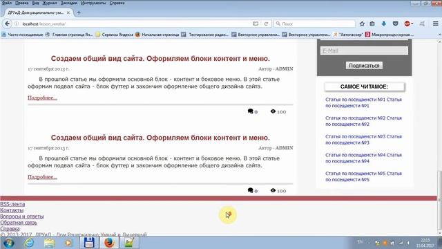Image resolution: width=442 pixels, height=249 pixels.
Task: Click the taskbar clock
Action: tap(425, 243)
